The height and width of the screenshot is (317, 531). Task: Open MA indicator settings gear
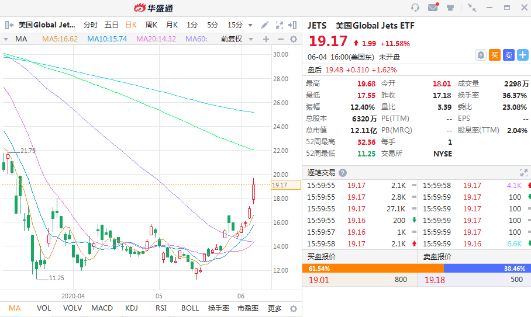coord(294,39)
